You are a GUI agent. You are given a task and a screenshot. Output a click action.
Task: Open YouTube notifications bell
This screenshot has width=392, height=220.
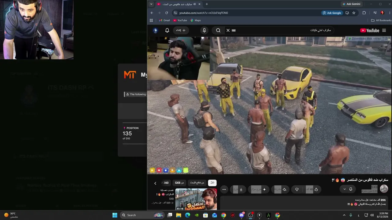point(167,30)
